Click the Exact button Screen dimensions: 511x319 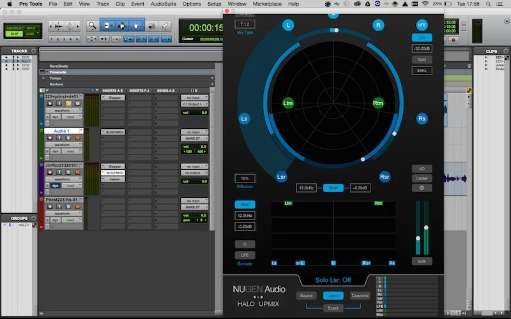333,308
